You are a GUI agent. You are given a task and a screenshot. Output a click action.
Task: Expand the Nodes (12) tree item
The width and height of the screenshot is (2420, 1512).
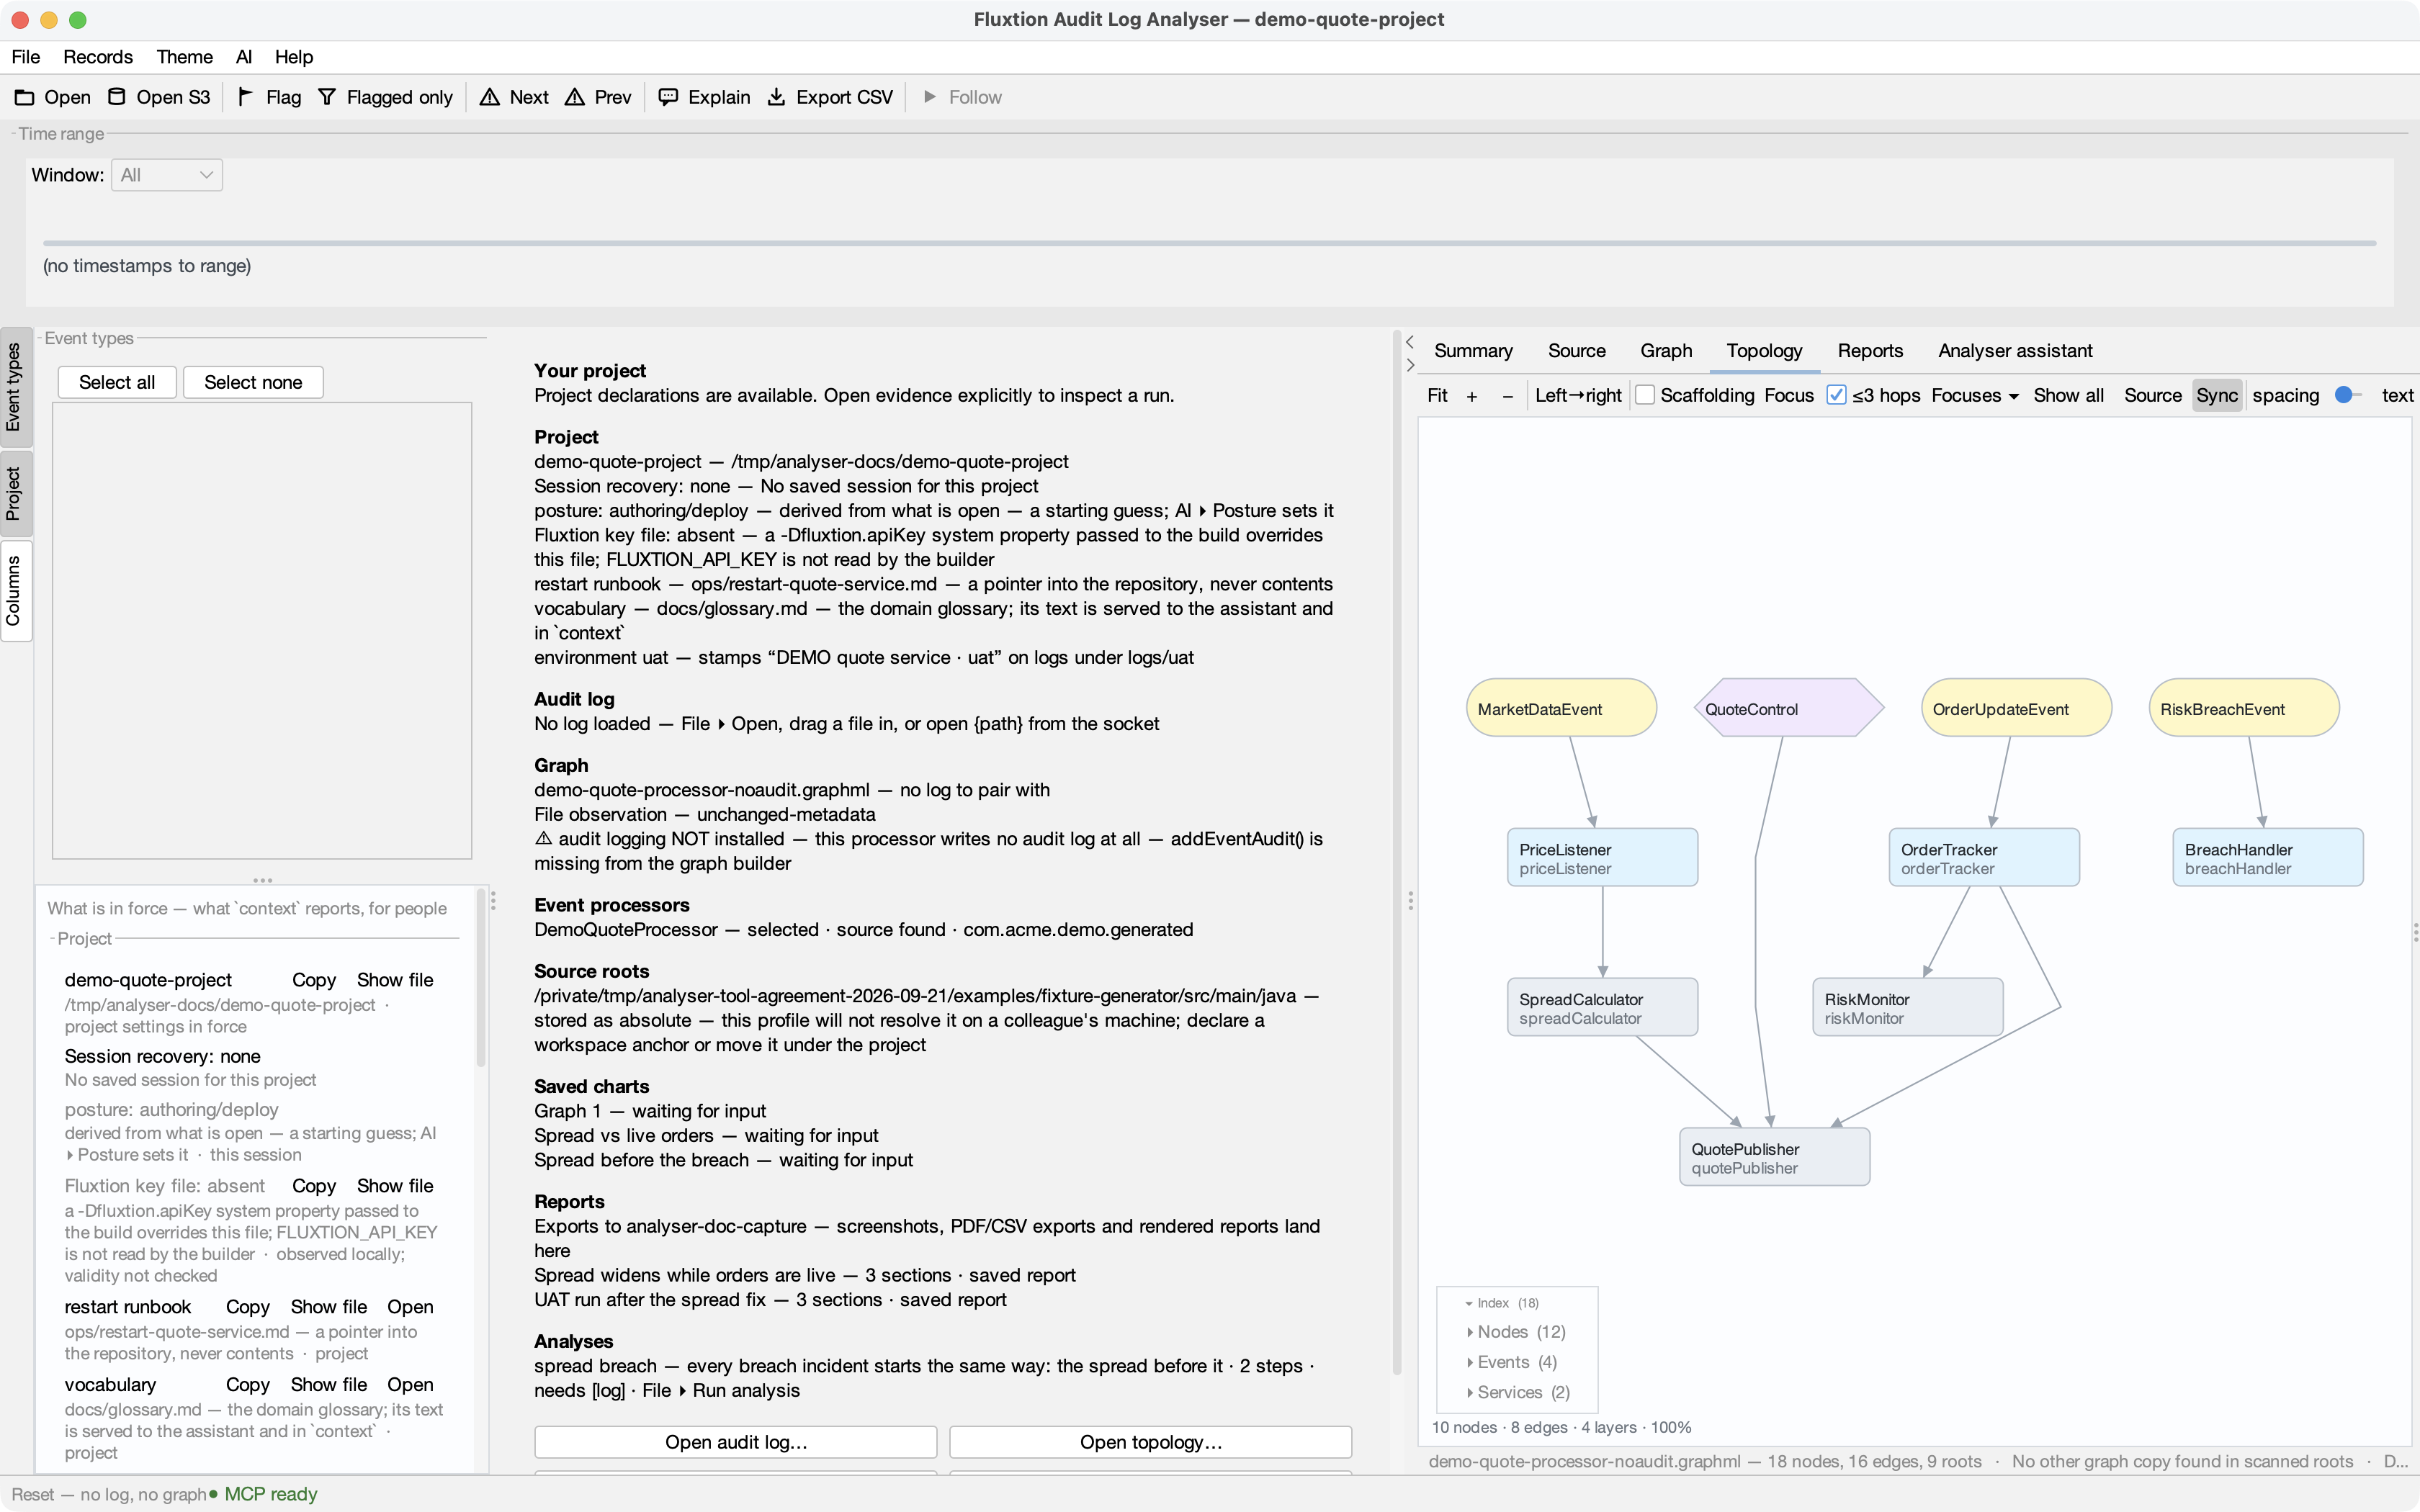pos(1470,1332)
